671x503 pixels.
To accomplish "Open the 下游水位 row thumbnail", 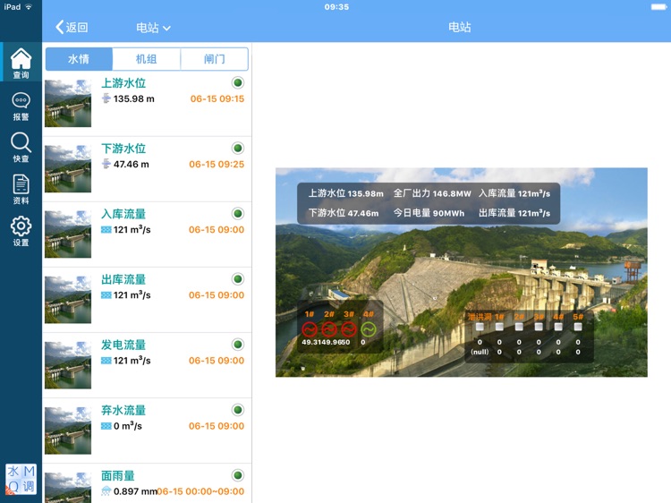I will pyautogui.click(x=68, y=168).
